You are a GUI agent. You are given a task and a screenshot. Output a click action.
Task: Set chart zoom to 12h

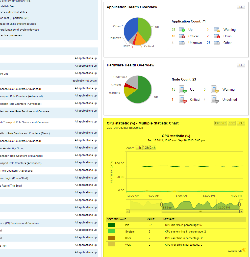pos(146,148)
